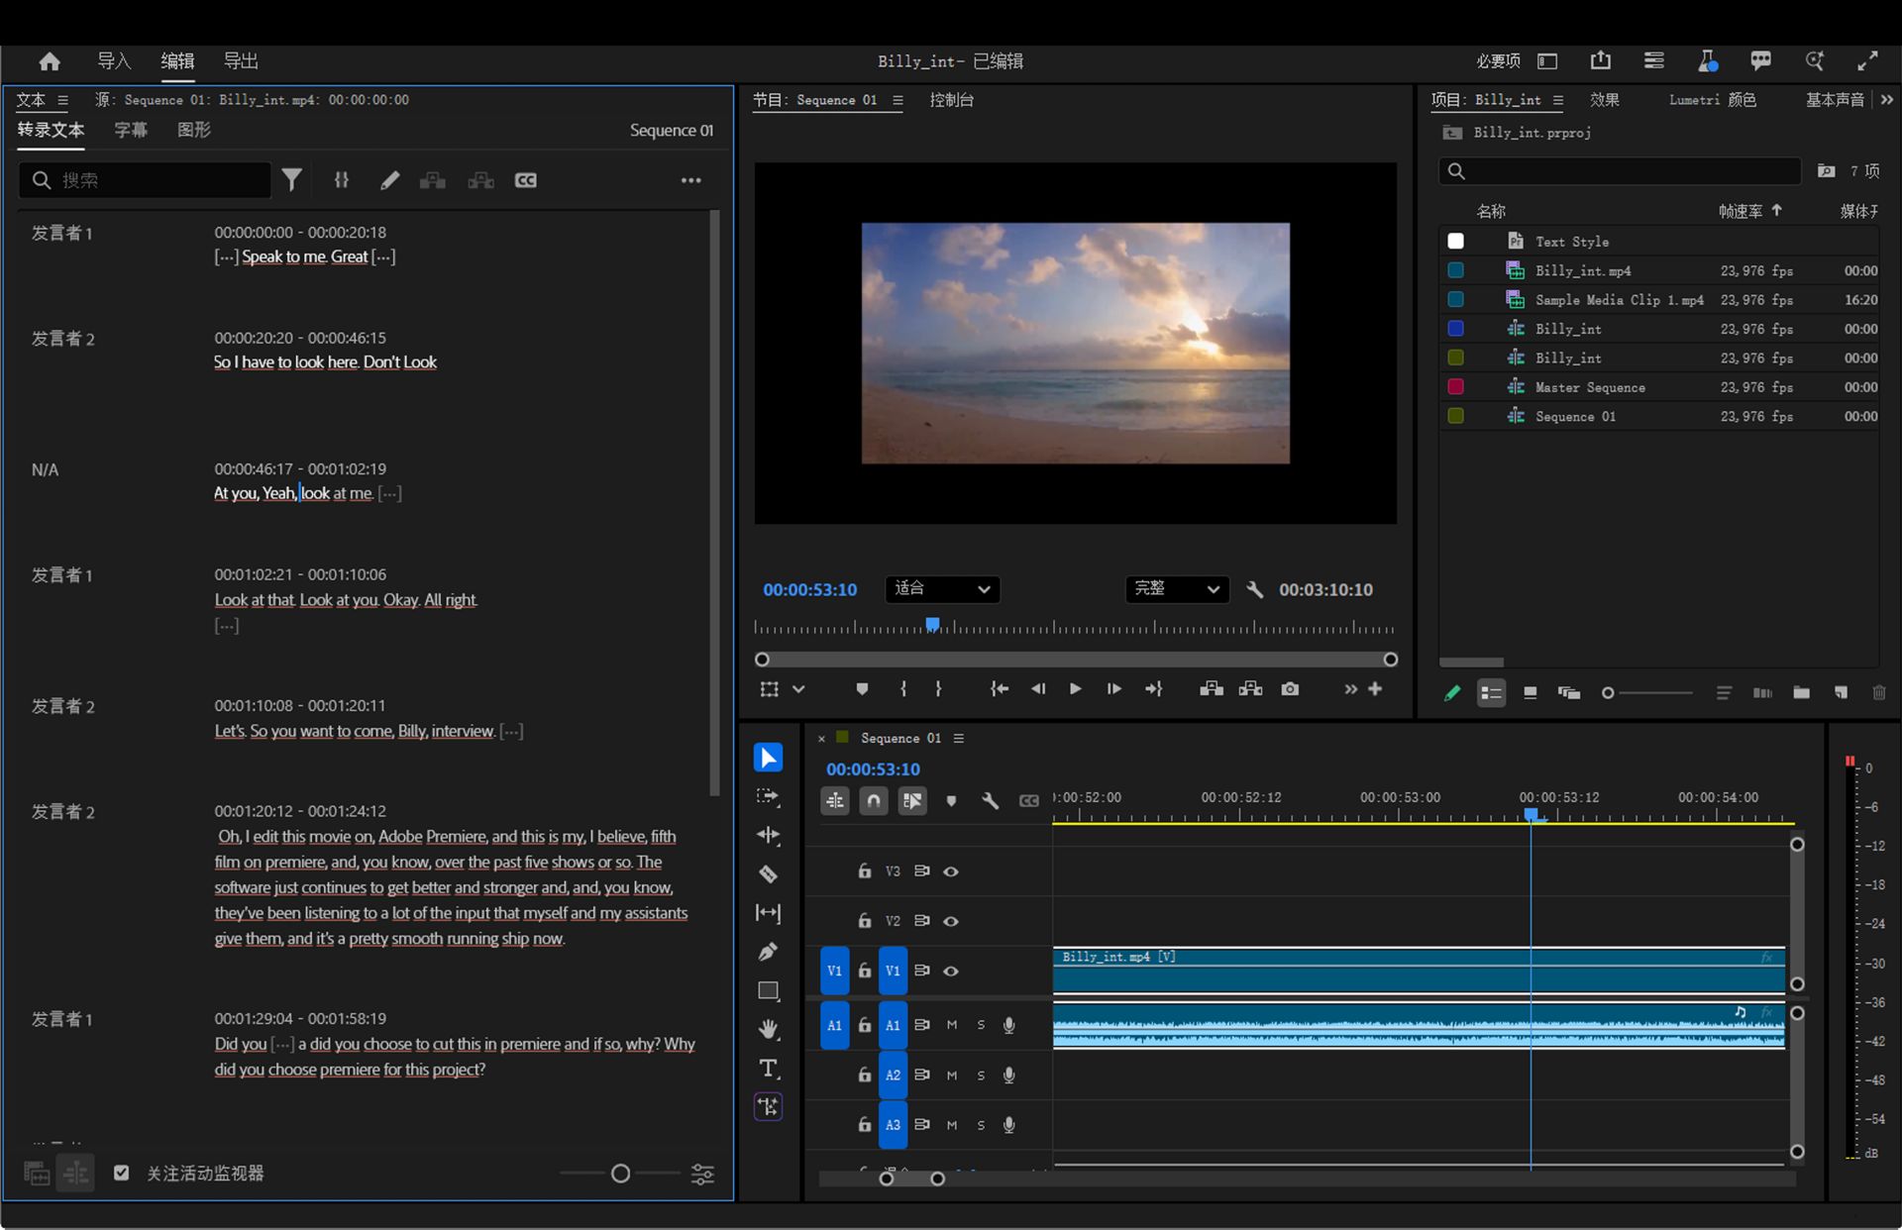
Task: Select the Hand tool
Action: [768, 1029]
